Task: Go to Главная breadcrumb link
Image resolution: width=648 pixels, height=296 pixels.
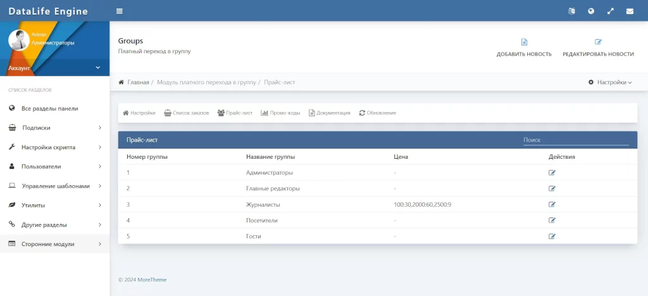Action: coord(138,82)
